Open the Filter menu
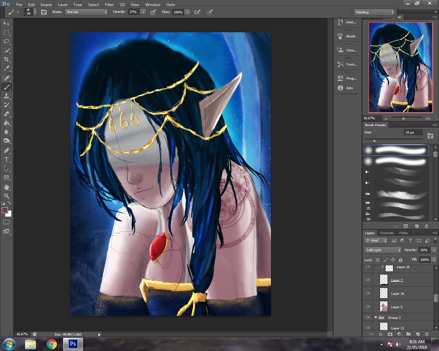Image resolution: width=439 pixels, height=351 pixels. coord(109,5)
